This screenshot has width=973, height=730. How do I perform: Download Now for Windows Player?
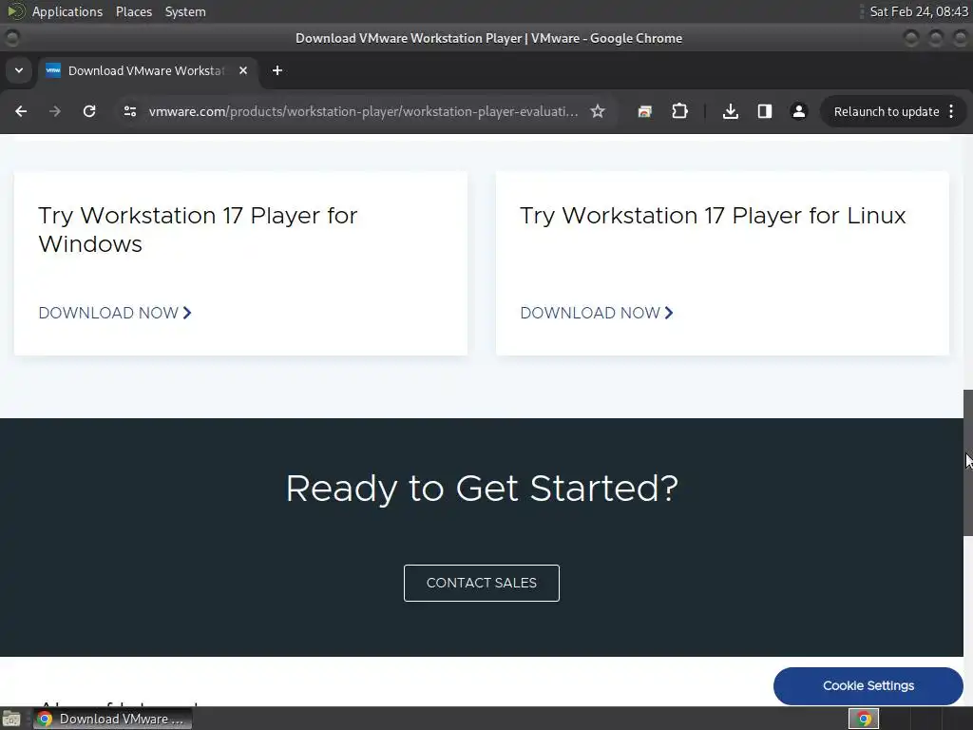click(115, 313)
